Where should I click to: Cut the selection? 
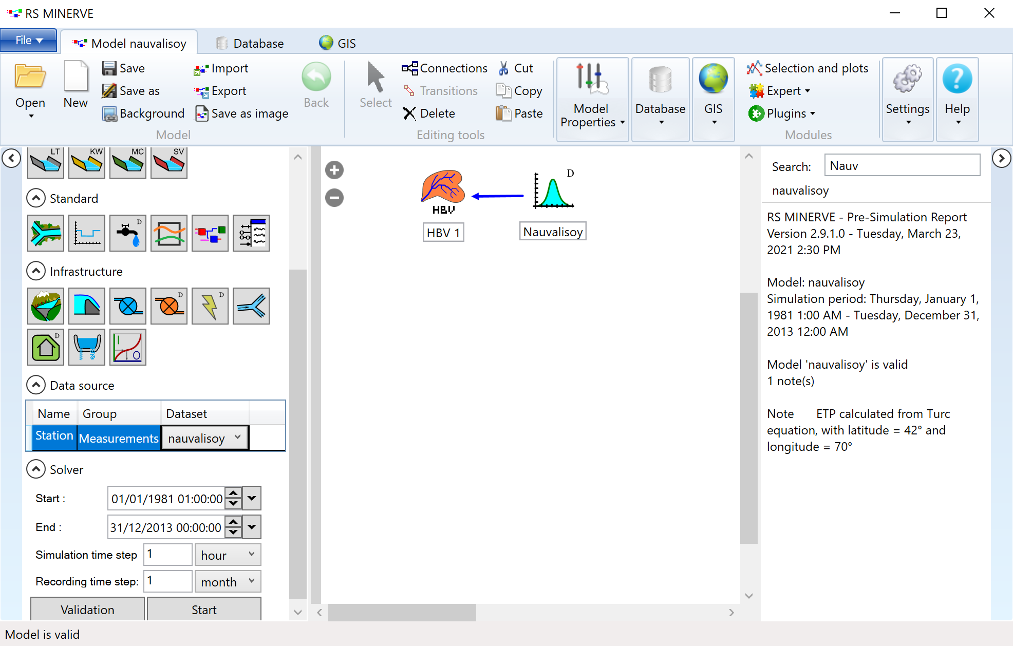(x=516, y=68)
